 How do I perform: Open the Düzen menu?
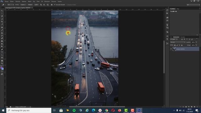12,1
